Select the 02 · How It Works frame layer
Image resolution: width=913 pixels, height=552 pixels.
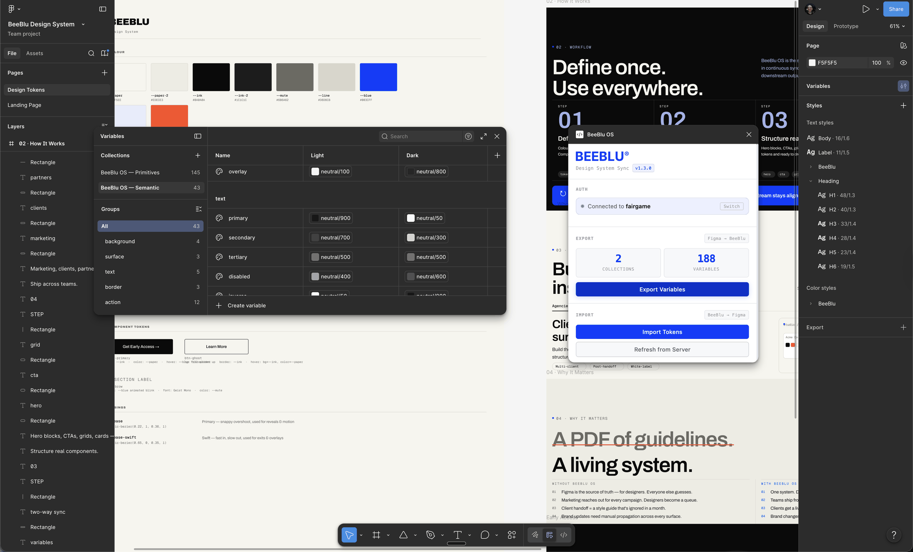coord(42,144)
